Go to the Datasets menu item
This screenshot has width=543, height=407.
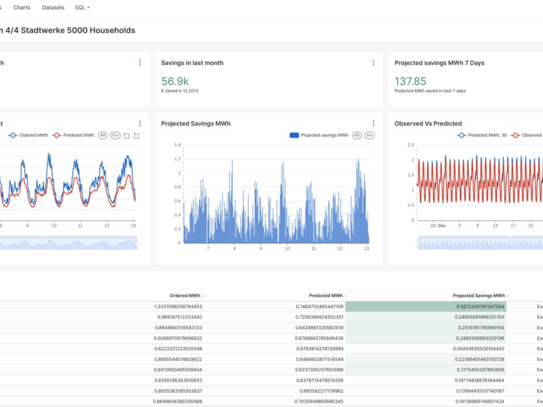(53, 8)
